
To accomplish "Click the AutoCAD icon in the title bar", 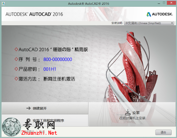I will [x=4, y=4].
